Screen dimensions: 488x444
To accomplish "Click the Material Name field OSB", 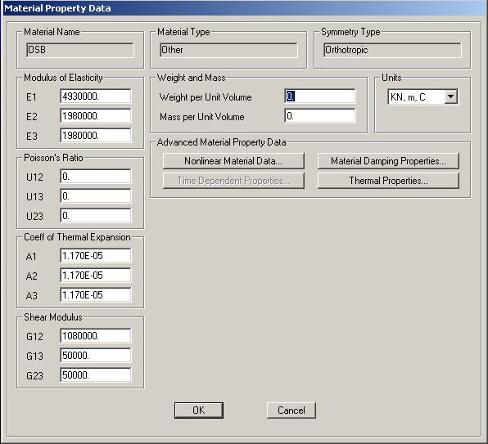I will click(80, 50).
